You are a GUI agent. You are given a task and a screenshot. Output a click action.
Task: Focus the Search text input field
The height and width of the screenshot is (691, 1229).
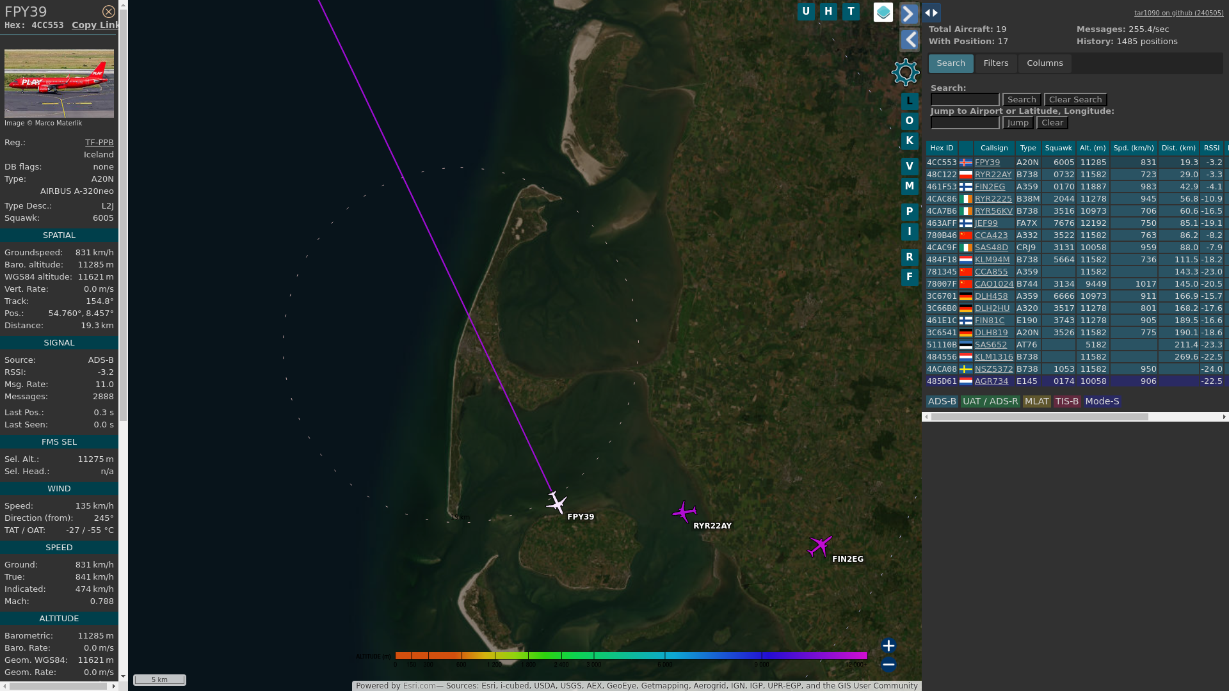(x=965, y=100)
